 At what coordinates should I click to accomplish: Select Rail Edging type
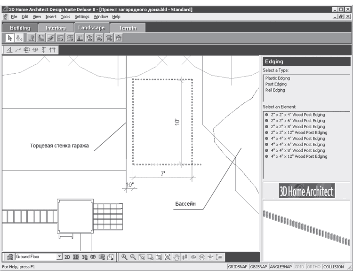pyautogui.click(x=275, y=90)
